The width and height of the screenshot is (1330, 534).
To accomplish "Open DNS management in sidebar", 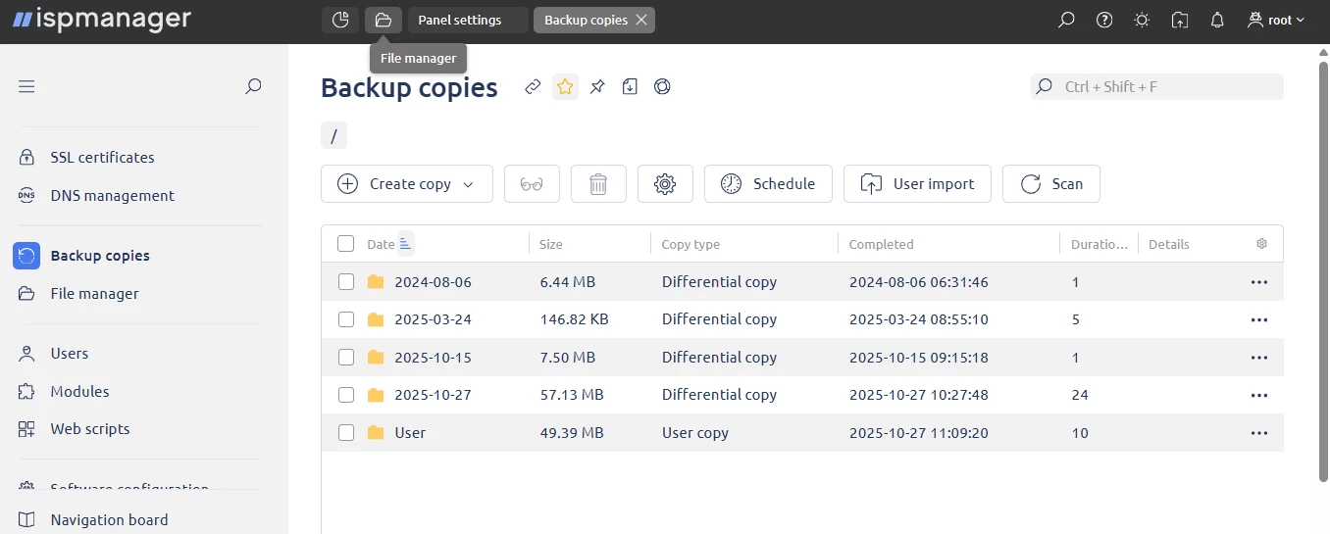I will click(112, 196).
